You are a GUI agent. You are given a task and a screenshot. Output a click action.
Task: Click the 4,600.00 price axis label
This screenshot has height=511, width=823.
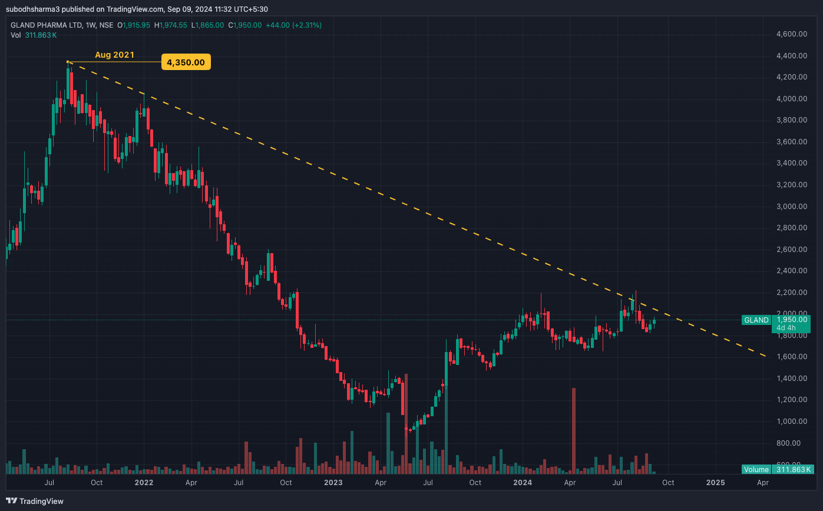point(791,34)
